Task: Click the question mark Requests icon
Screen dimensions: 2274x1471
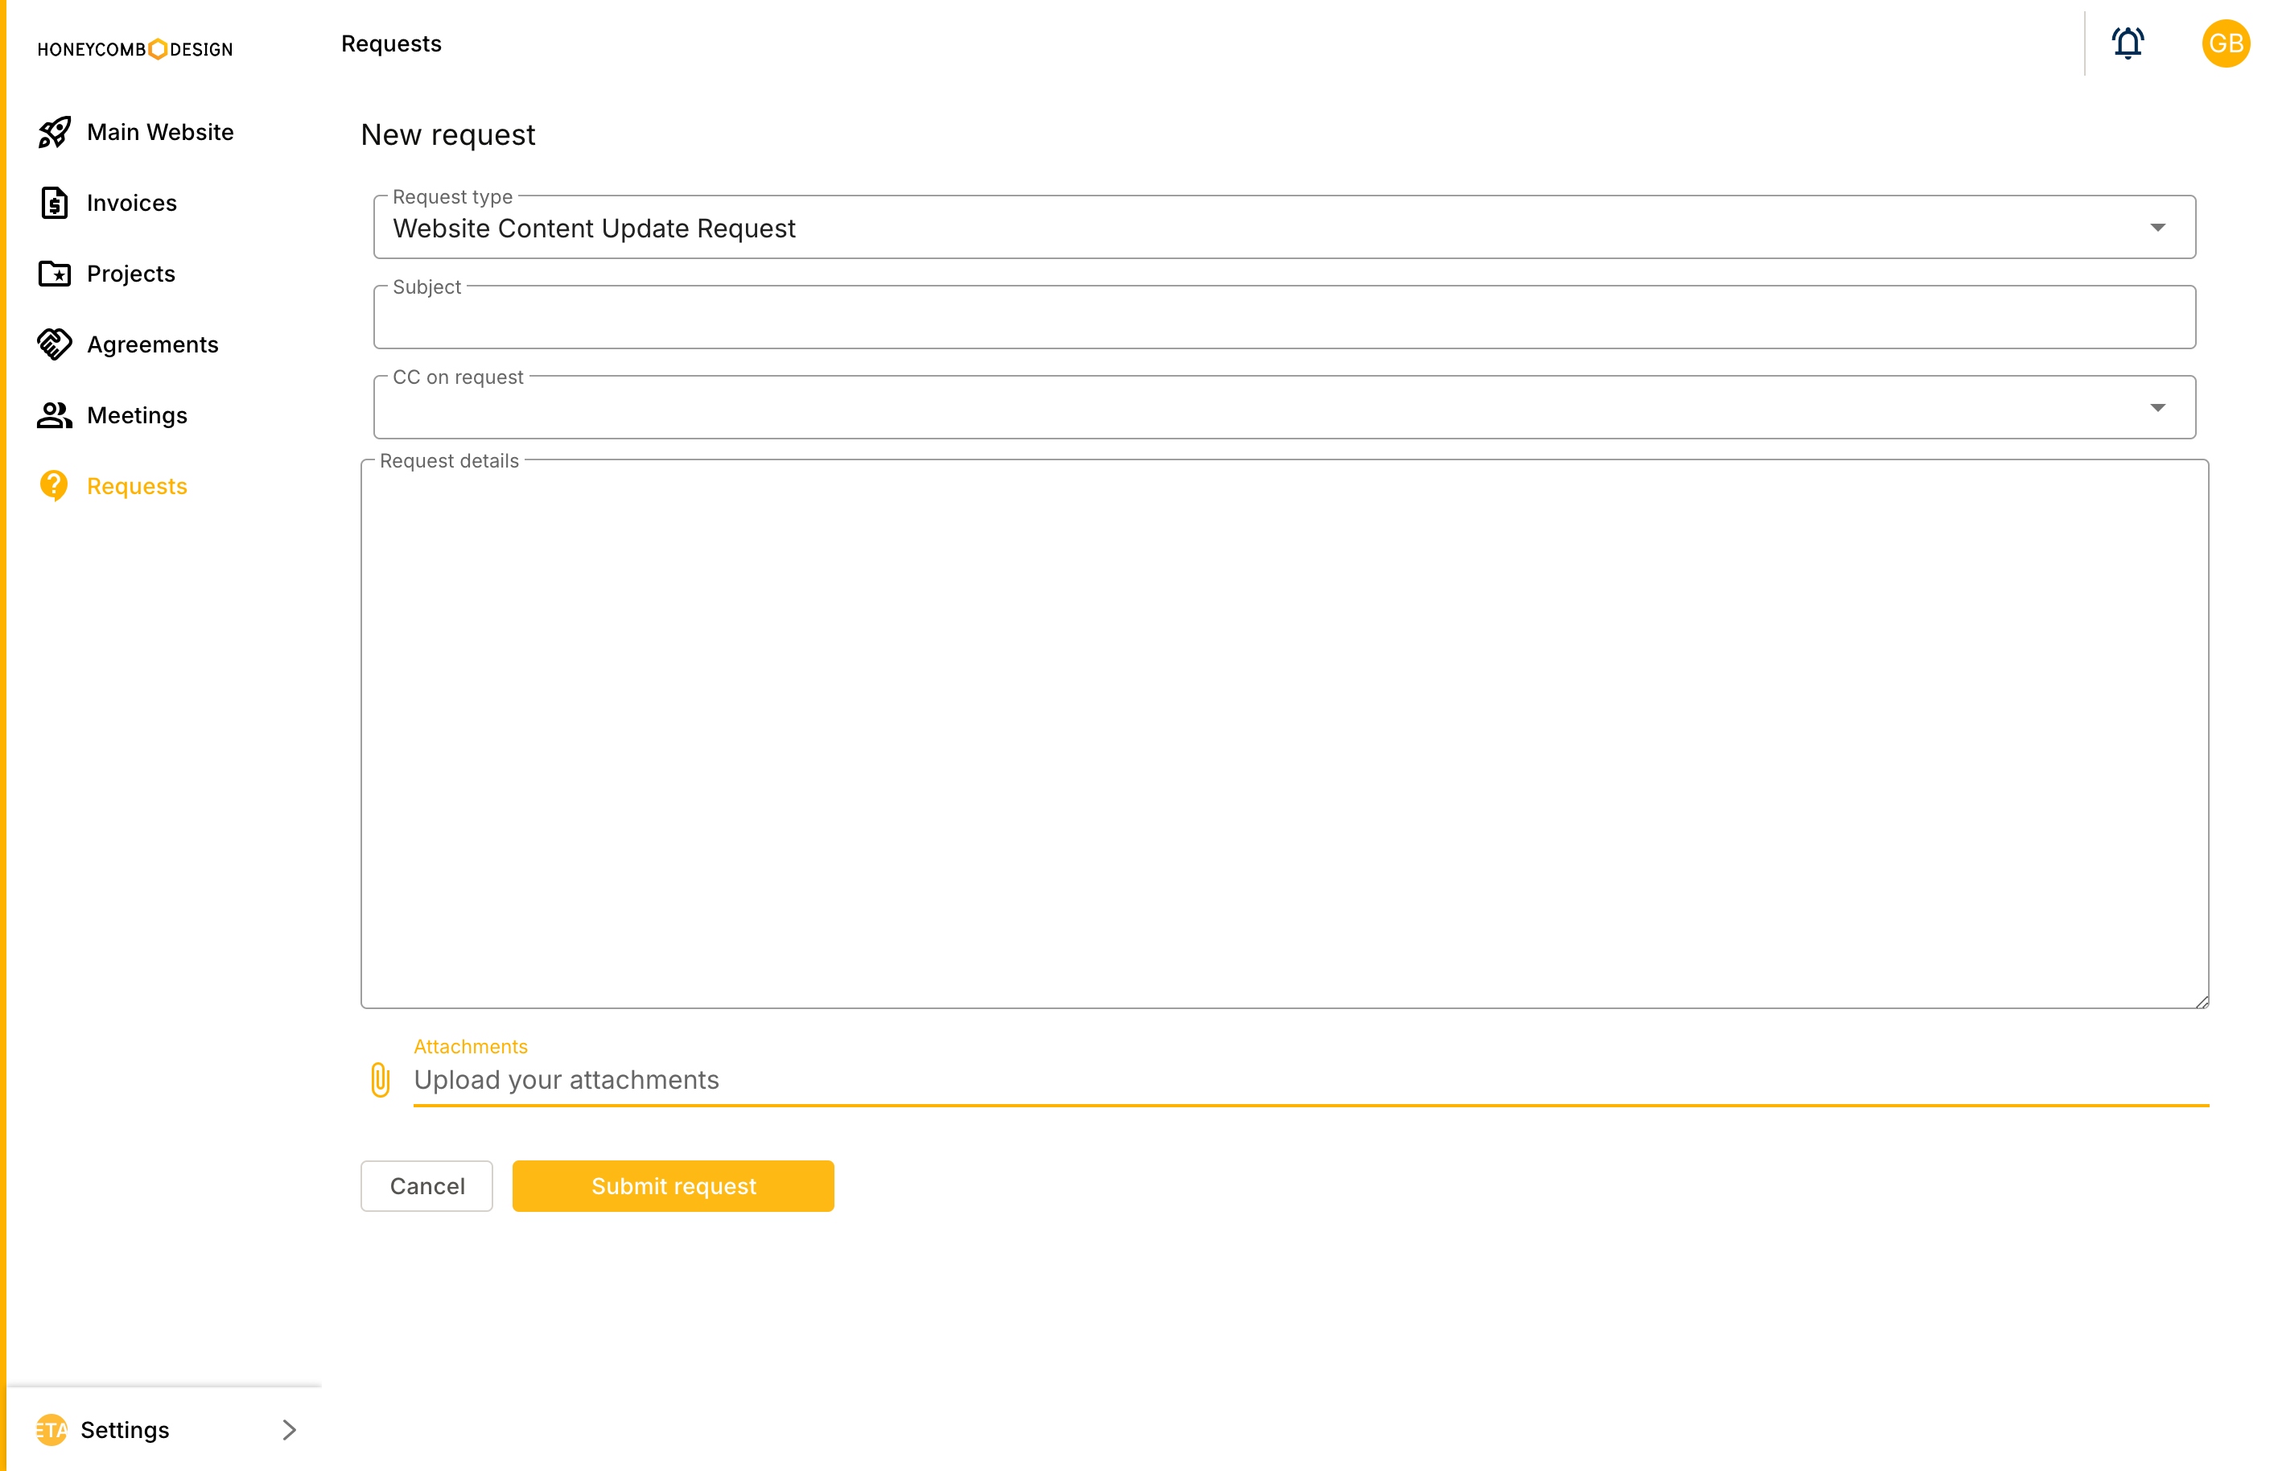Action: (55, 486)
